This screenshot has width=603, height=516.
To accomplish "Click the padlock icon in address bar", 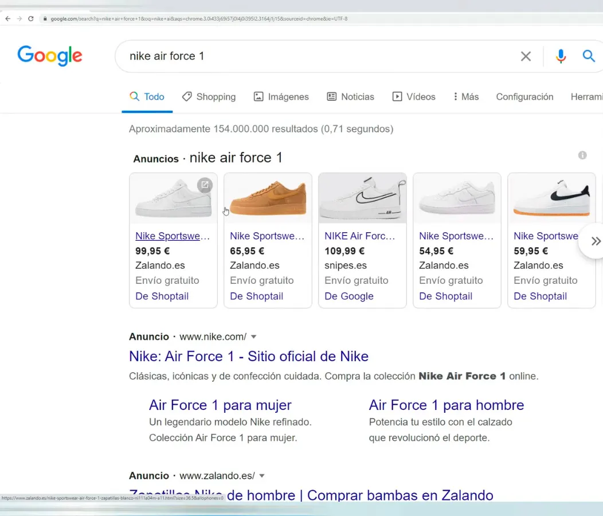I will point(45,18).
